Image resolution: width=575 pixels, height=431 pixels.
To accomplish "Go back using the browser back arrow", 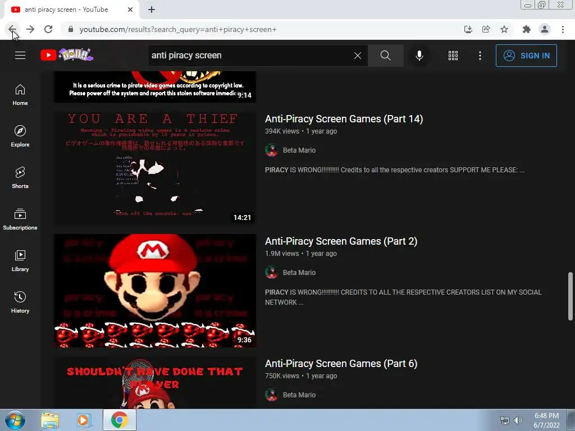I will coord(12,29).
